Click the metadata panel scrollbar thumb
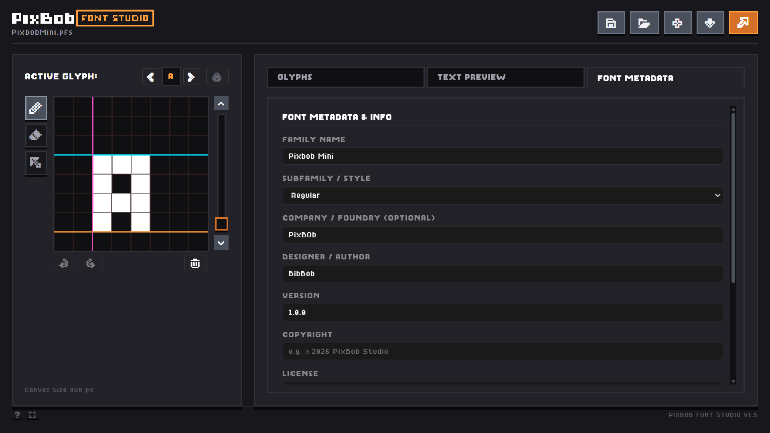This screenshot has width=770, height=433. (x=733, y=198)
